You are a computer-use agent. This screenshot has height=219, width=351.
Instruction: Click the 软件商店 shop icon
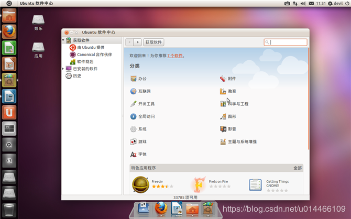click(x=72, y=62)
